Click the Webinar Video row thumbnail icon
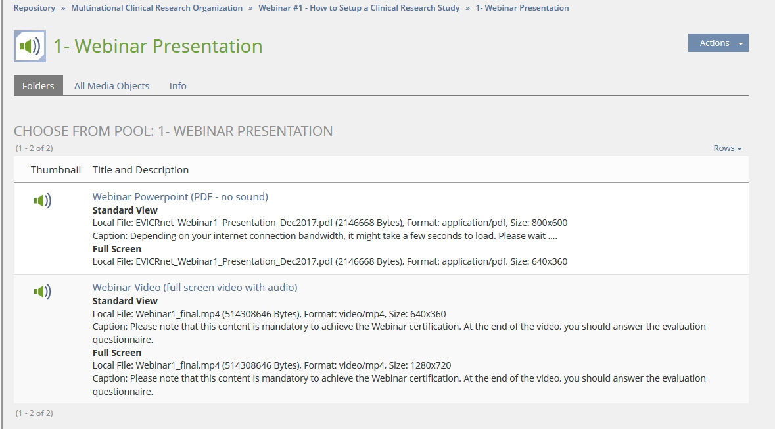Image resolution: width=775 pixels, height=429 pixels. point(43,292)
